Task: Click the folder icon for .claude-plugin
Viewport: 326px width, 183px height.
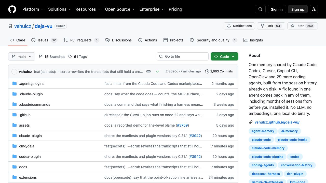Action: 15,94
